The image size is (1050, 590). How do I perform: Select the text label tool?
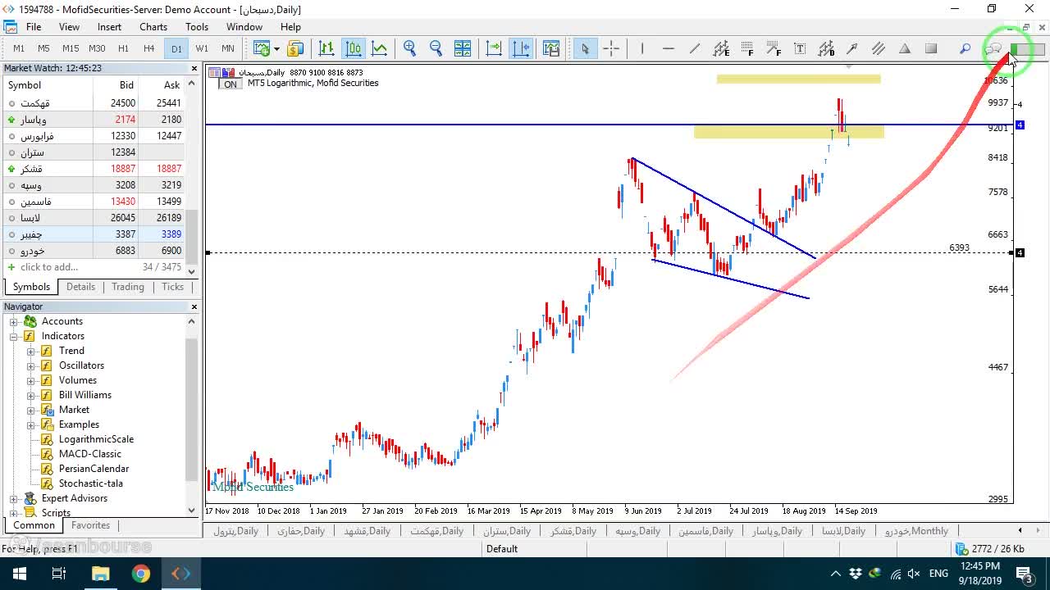[800, 48]
